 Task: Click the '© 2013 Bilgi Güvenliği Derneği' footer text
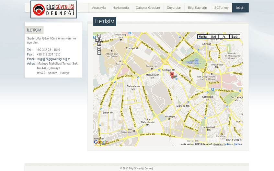point(137,168)
